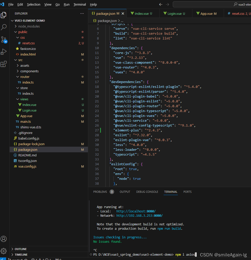Open the Accounts icon in activity bar

(4, 239)
